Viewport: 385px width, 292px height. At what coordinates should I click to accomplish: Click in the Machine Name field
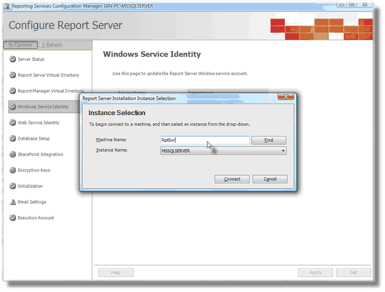pos(205,140)
